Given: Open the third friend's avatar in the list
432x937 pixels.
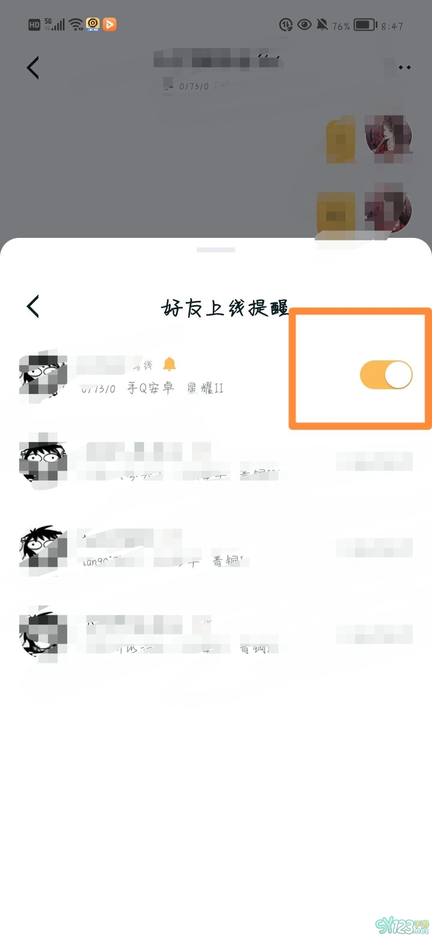Looking at the screenshot, I should tap(42, 549).
